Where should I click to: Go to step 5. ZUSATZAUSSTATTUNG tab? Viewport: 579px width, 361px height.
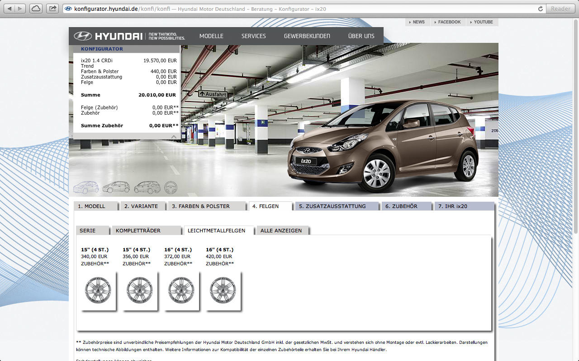[x=337, y=206]
